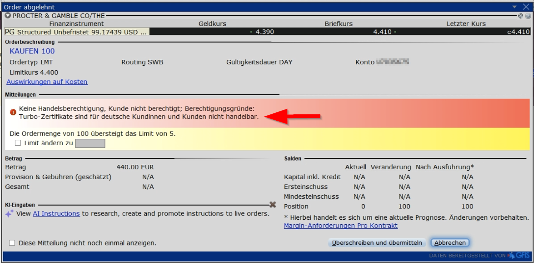Click the '440.00 EUR' amount value
Viewport: 534px width, 263px height.
[135, 167]
